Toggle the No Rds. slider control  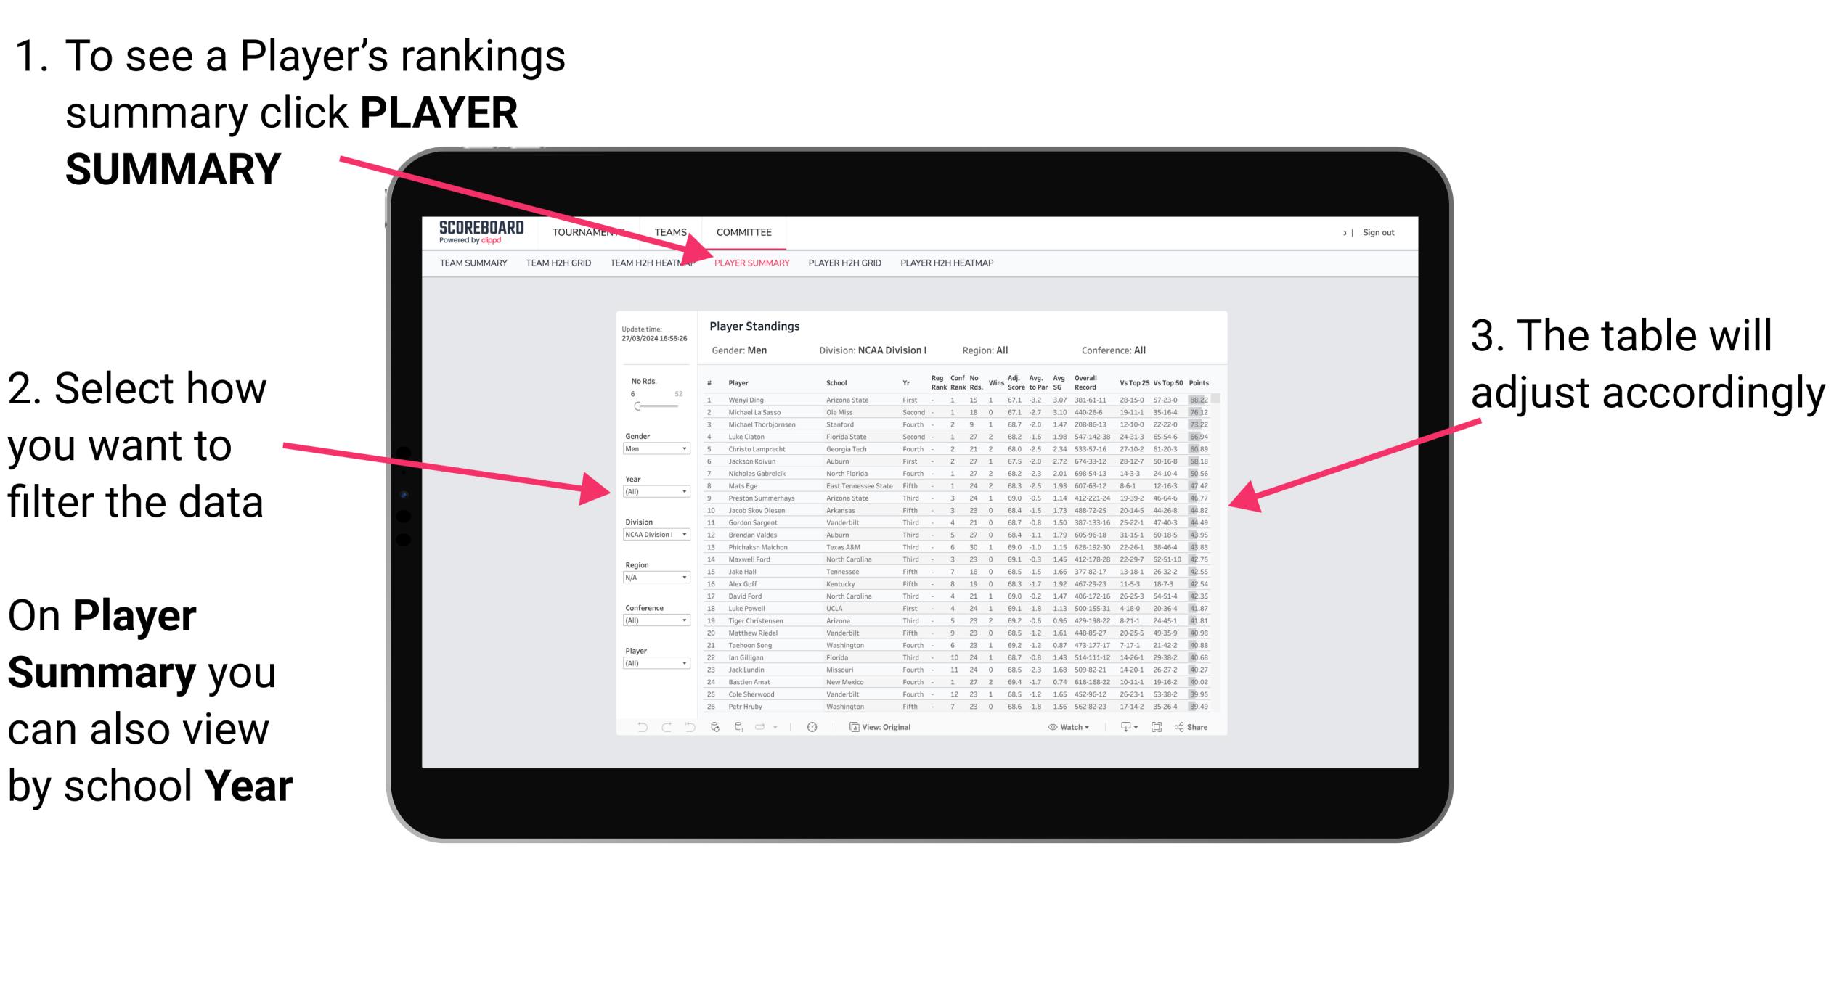click(x=637, y=407)
